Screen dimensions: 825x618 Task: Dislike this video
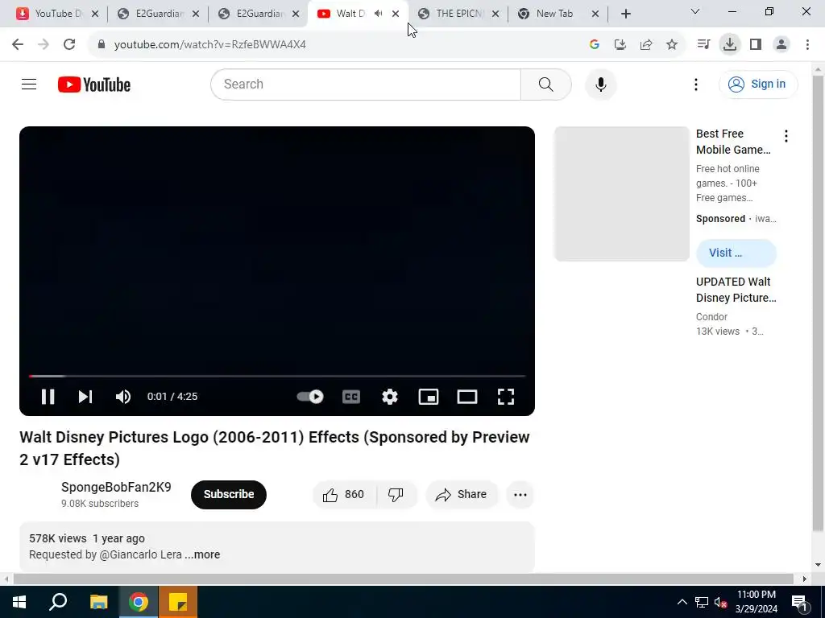(x=396, y=495)
